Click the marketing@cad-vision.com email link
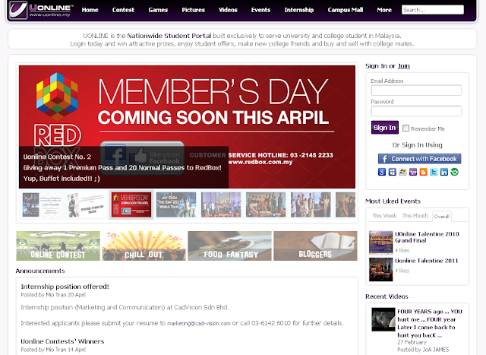 pyautogui.click(x=199, y=323)
